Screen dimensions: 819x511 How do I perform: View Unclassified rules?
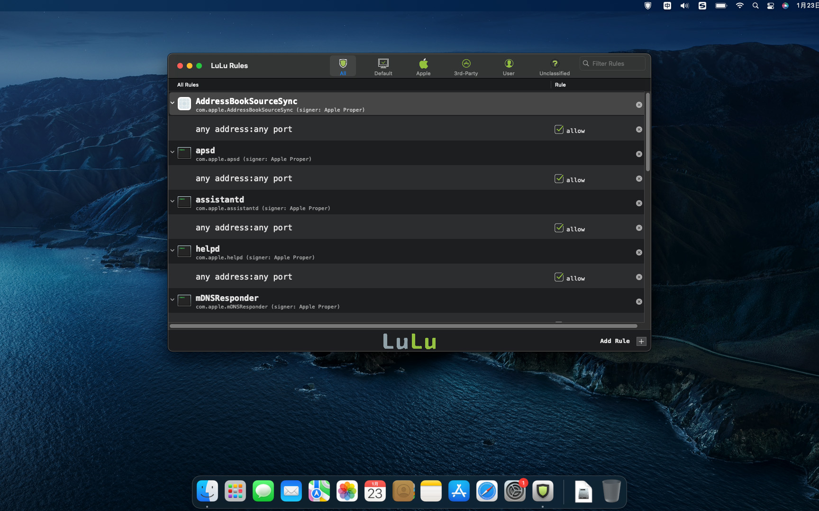pyautogui.click(x=554, y=66)
